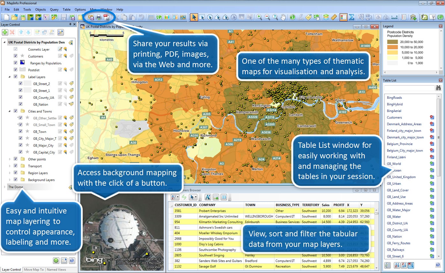445x273 pixels.
Task: Select GB_Railways in the Table List
Action: coord(396,250)
